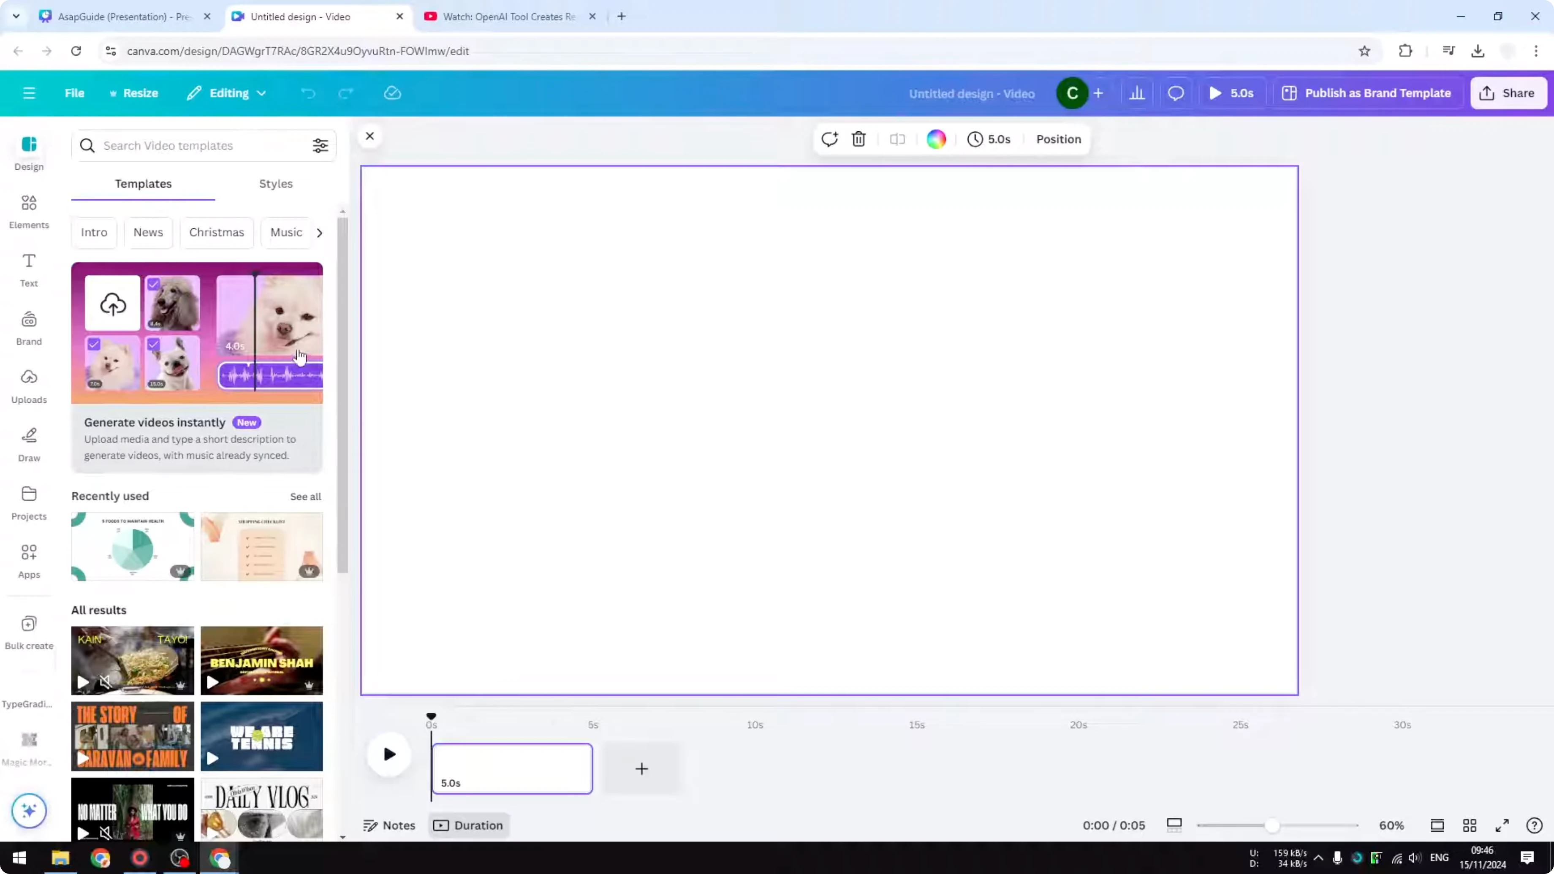Click the flip page icon in toolbar
This screenshot has height=874, width=1554.
coord(897,139)
